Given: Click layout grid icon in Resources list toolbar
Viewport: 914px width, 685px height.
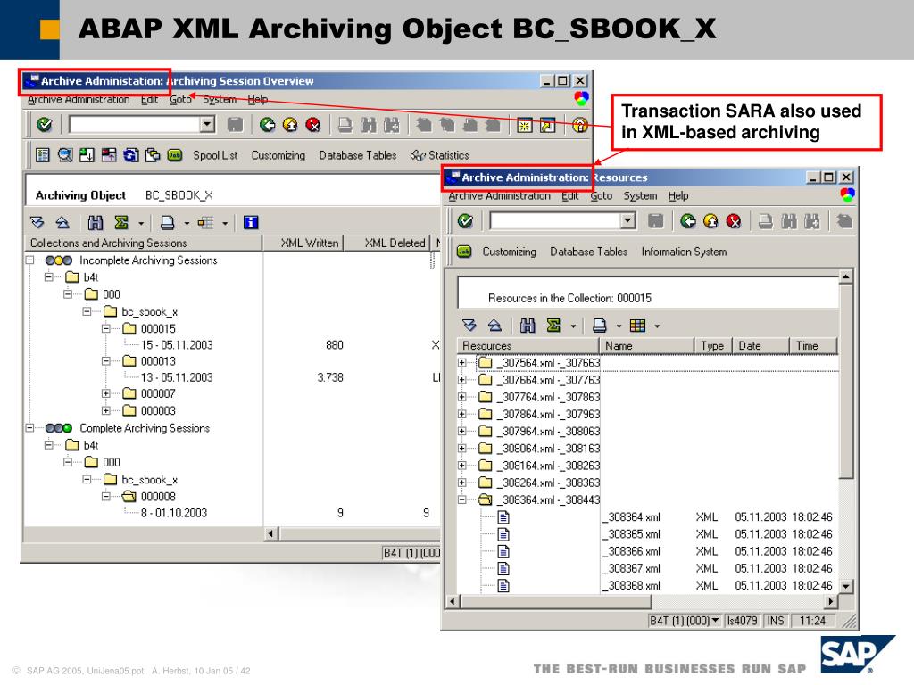Looking at the screenshot, I should (637, 326).
